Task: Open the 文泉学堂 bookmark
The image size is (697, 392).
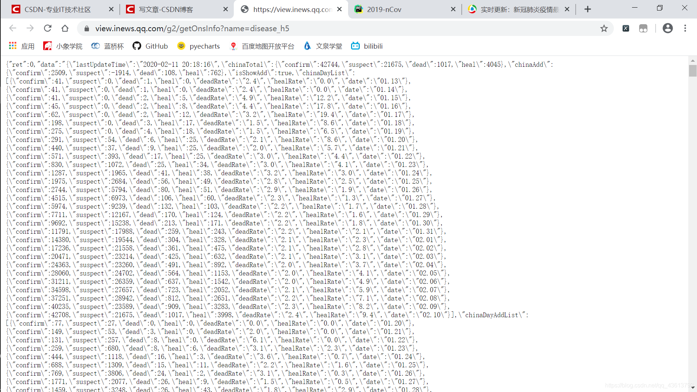Action: (x=323, y=46)
